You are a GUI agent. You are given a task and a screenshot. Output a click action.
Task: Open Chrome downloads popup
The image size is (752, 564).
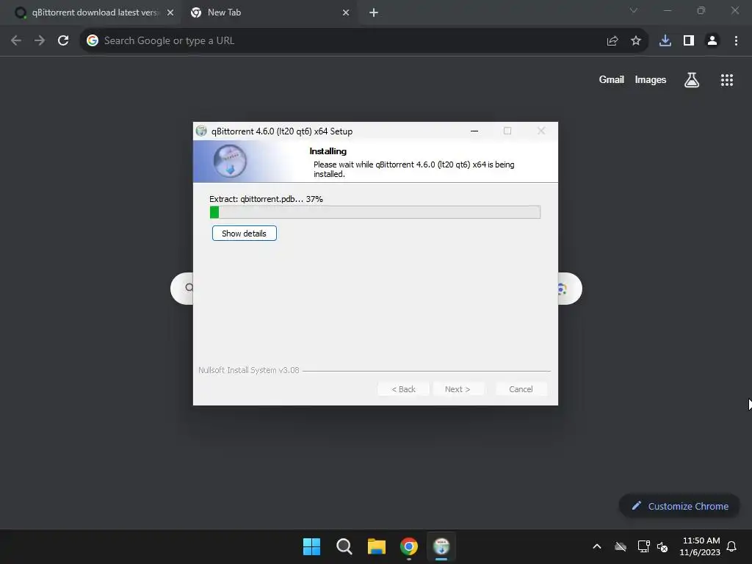[665, 41]
